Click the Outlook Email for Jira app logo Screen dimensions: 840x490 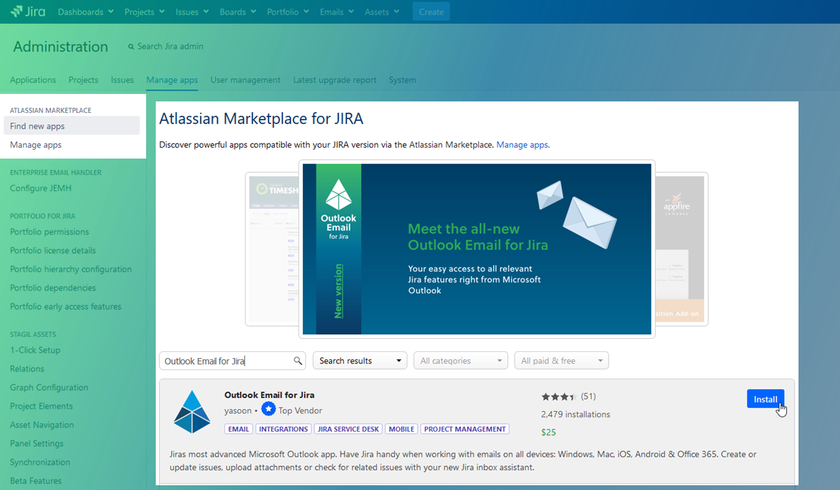(x=192, y=412)
